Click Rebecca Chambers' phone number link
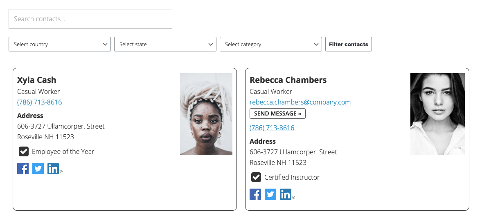Image resolution: width=482 pixels, height=218 pixels. [x=272, y=128]
